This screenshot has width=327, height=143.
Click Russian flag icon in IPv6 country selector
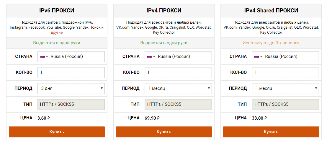42,56
